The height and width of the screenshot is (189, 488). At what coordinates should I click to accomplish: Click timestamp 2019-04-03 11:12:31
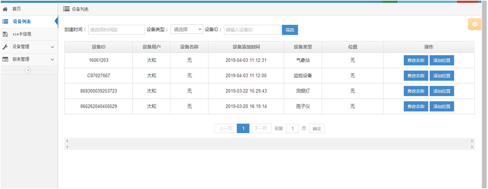[x=246, y=60]
